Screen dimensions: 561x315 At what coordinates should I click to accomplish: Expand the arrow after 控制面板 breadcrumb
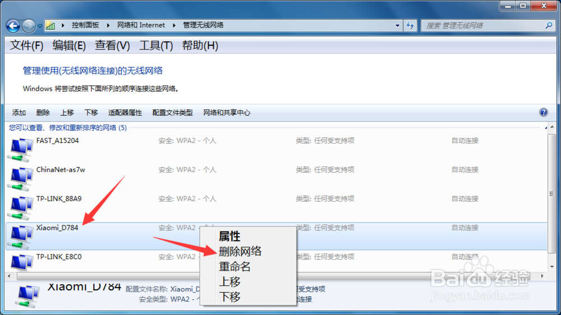coord(108,25)
